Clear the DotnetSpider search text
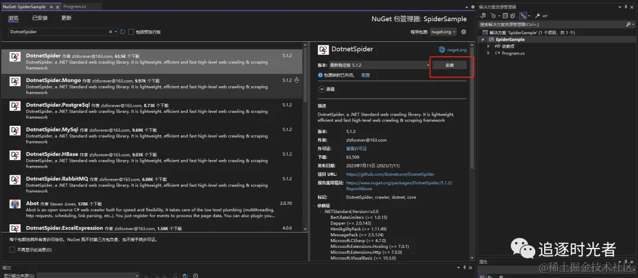 (110, 31)
